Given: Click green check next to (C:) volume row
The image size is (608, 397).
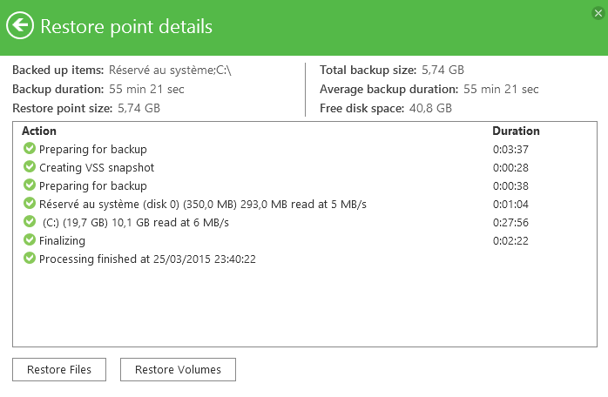Looking at the screenshot, I should tap(29, 222).
